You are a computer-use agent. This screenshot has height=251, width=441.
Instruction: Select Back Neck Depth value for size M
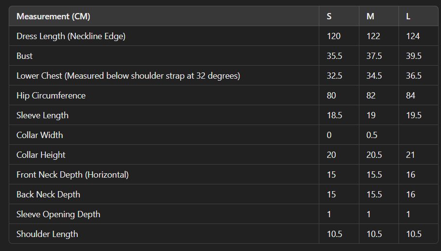[x=374, y=195]
